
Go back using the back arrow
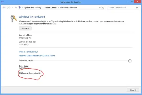tap(4, 8)
